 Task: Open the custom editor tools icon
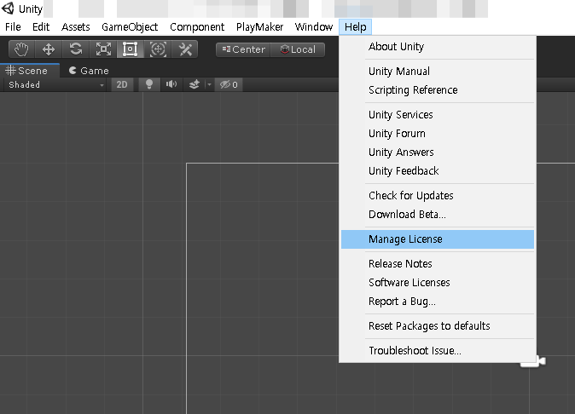(185, 49)
